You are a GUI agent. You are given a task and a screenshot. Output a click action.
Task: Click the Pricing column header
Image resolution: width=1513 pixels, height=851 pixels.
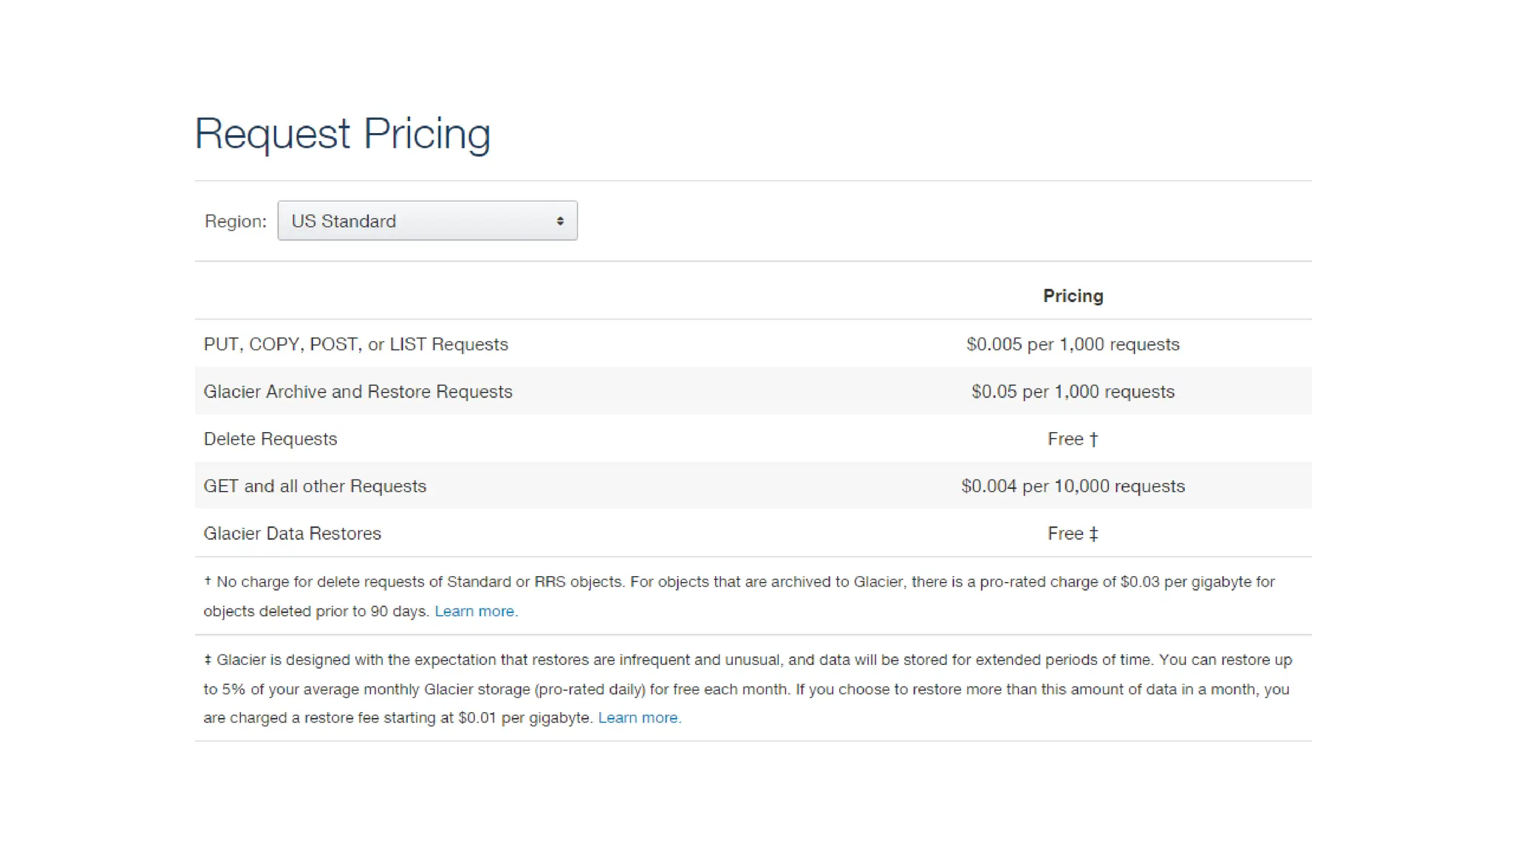tap(1072, 296)
